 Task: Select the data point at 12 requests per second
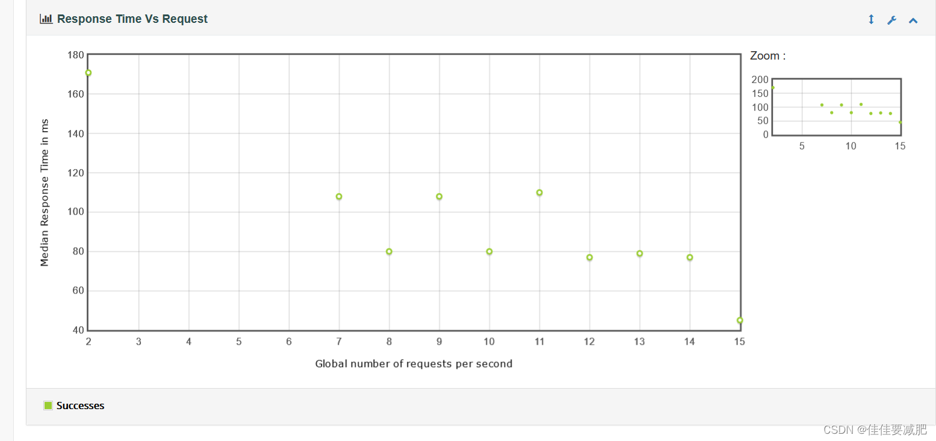point(589,258)
